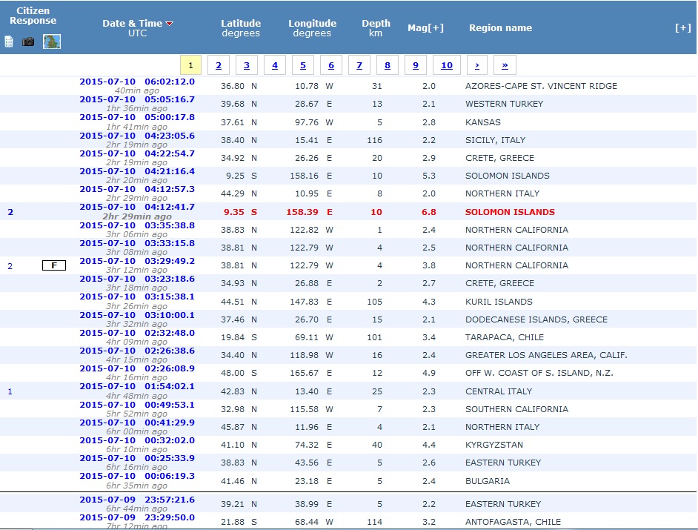Go to page 9
The width and height of the screenshot is (698, 530).
[416, 65]
